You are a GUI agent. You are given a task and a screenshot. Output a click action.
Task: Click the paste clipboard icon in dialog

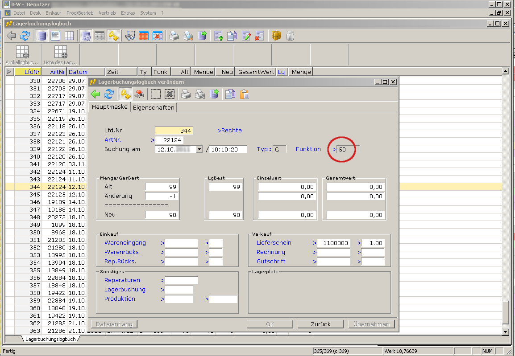click(x=244, y=94)
